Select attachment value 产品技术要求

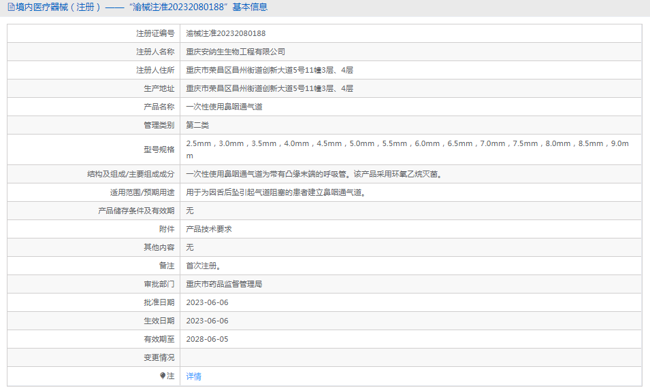point(209,229)
